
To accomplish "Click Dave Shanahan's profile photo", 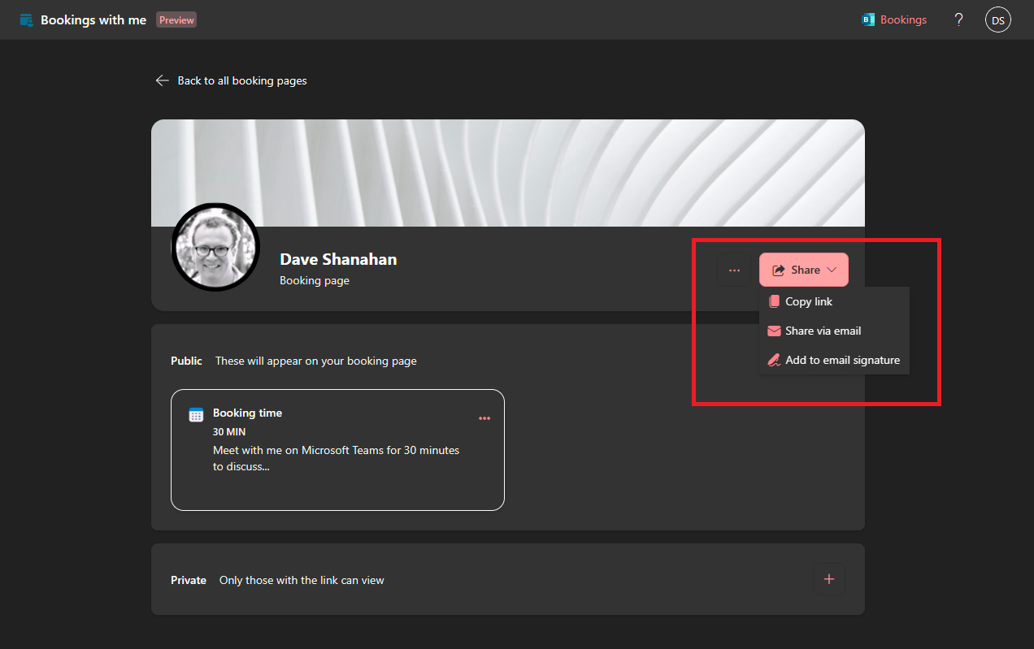I will click(215, 247).
